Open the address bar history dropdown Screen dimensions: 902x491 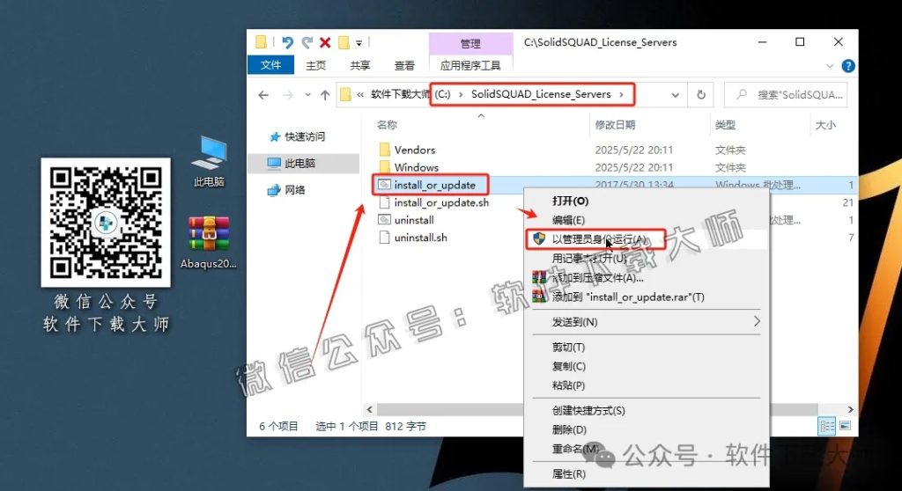click(676, 95)
